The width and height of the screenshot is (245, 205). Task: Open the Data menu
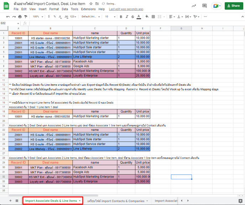[65, 9]
